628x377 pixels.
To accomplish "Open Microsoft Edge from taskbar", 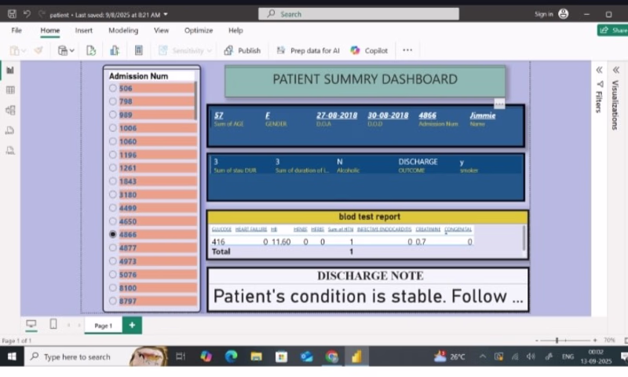I will pyautogui.click(x=231, y=356).
